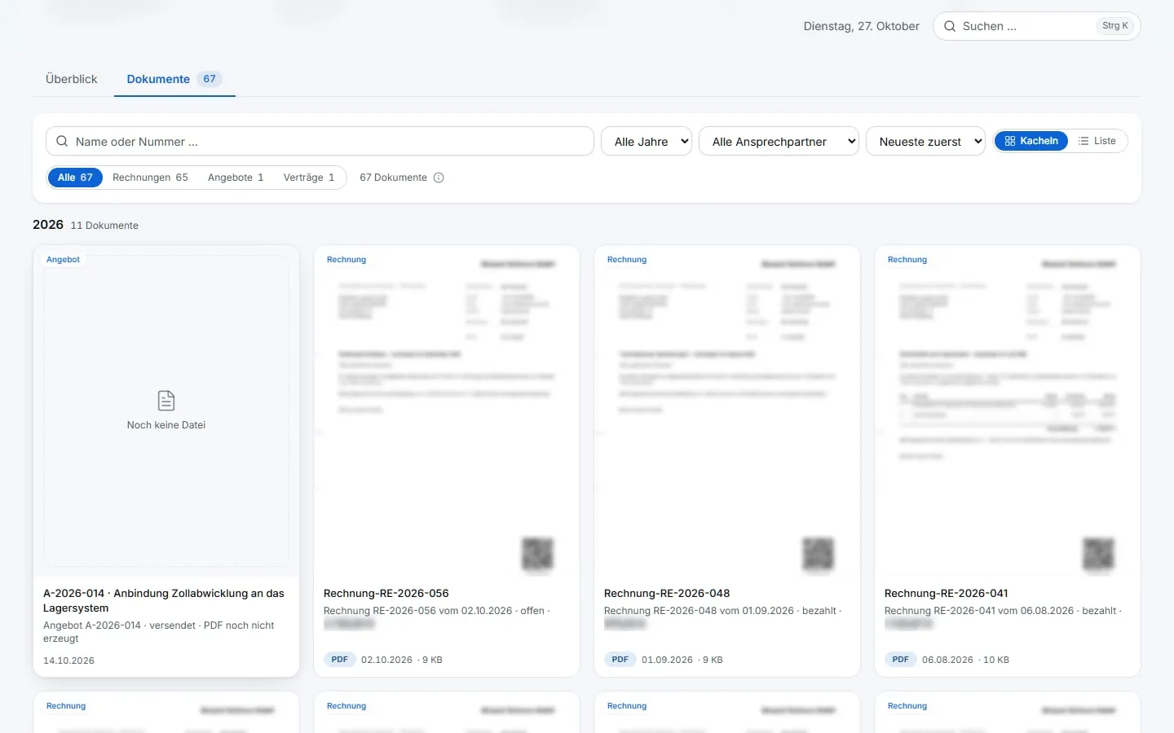The height and width of the screenshot is (733, 1174).
Task: Open the Rechnung-RE-2026-048 preview thumbnail
Action: (727, 411)
